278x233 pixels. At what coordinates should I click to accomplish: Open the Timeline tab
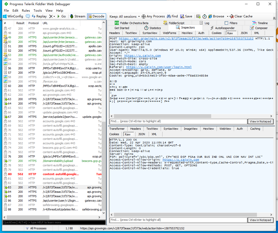pyautogui.click(x=260, y=23)
